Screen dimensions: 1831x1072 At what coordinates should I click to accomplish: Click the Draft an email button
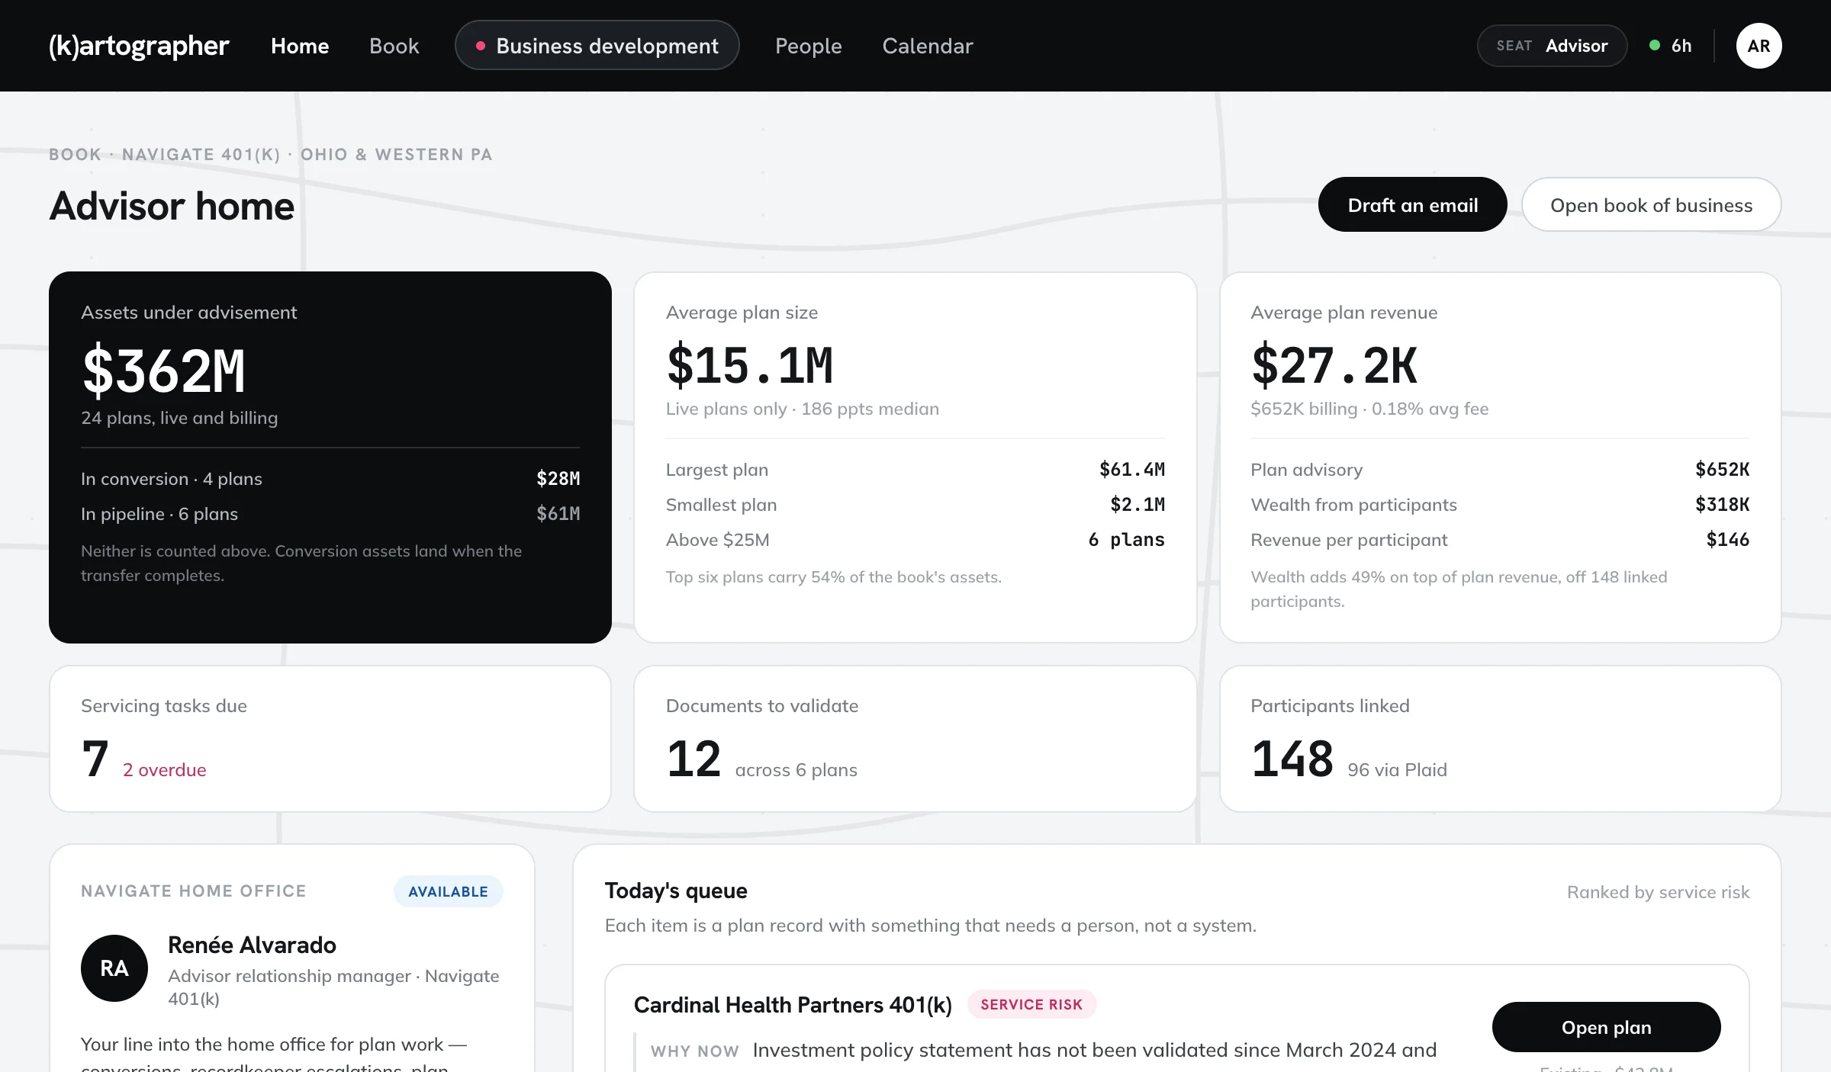point(1412,204)
